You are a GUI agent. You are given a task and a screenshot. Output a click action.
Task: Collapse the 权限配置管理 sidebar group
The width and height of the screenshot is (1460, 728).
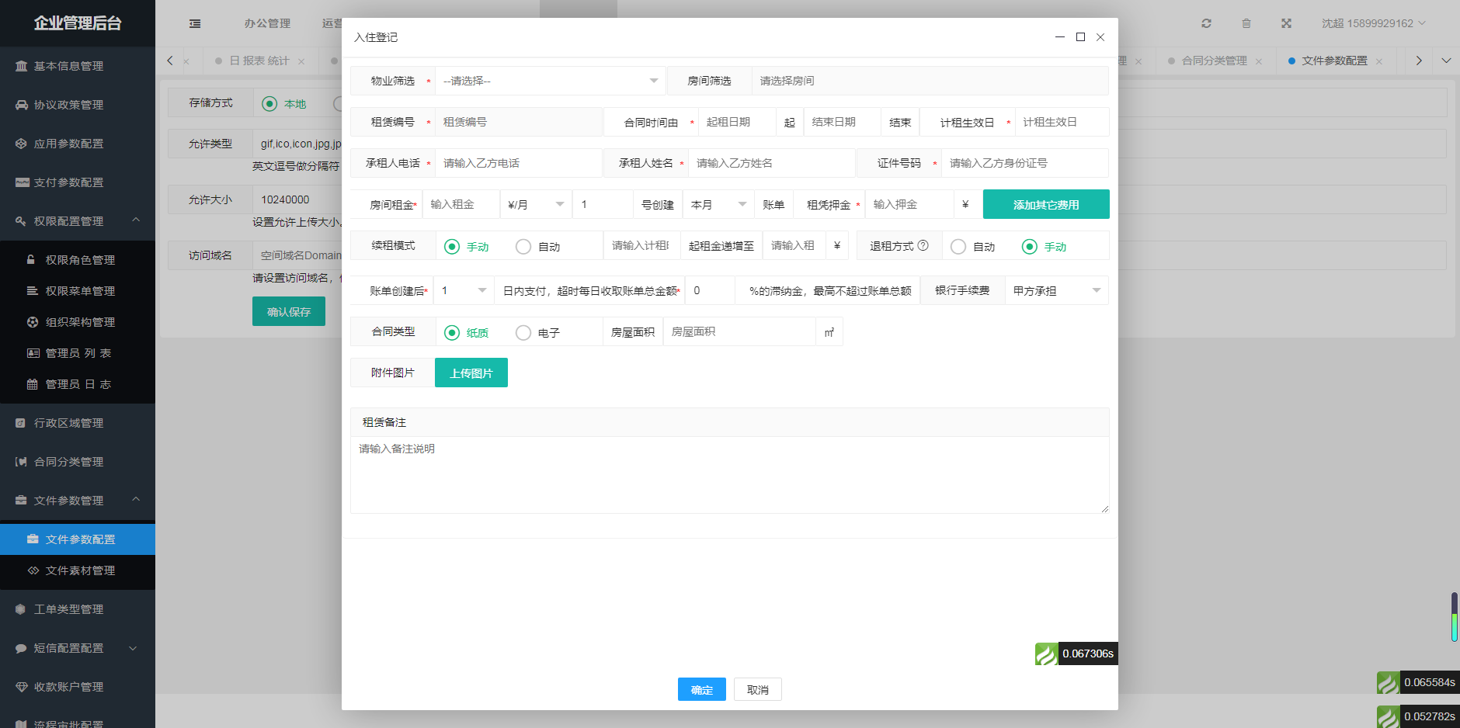point(78,221)
